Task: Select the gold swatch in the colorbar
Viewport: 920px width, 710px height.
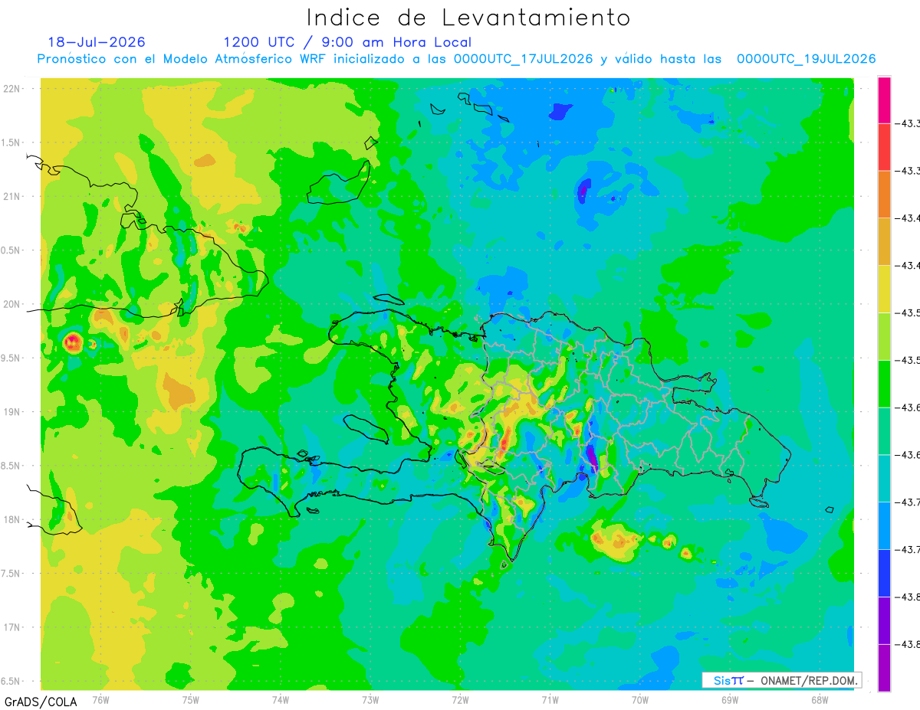Action: tap(884, 242)
